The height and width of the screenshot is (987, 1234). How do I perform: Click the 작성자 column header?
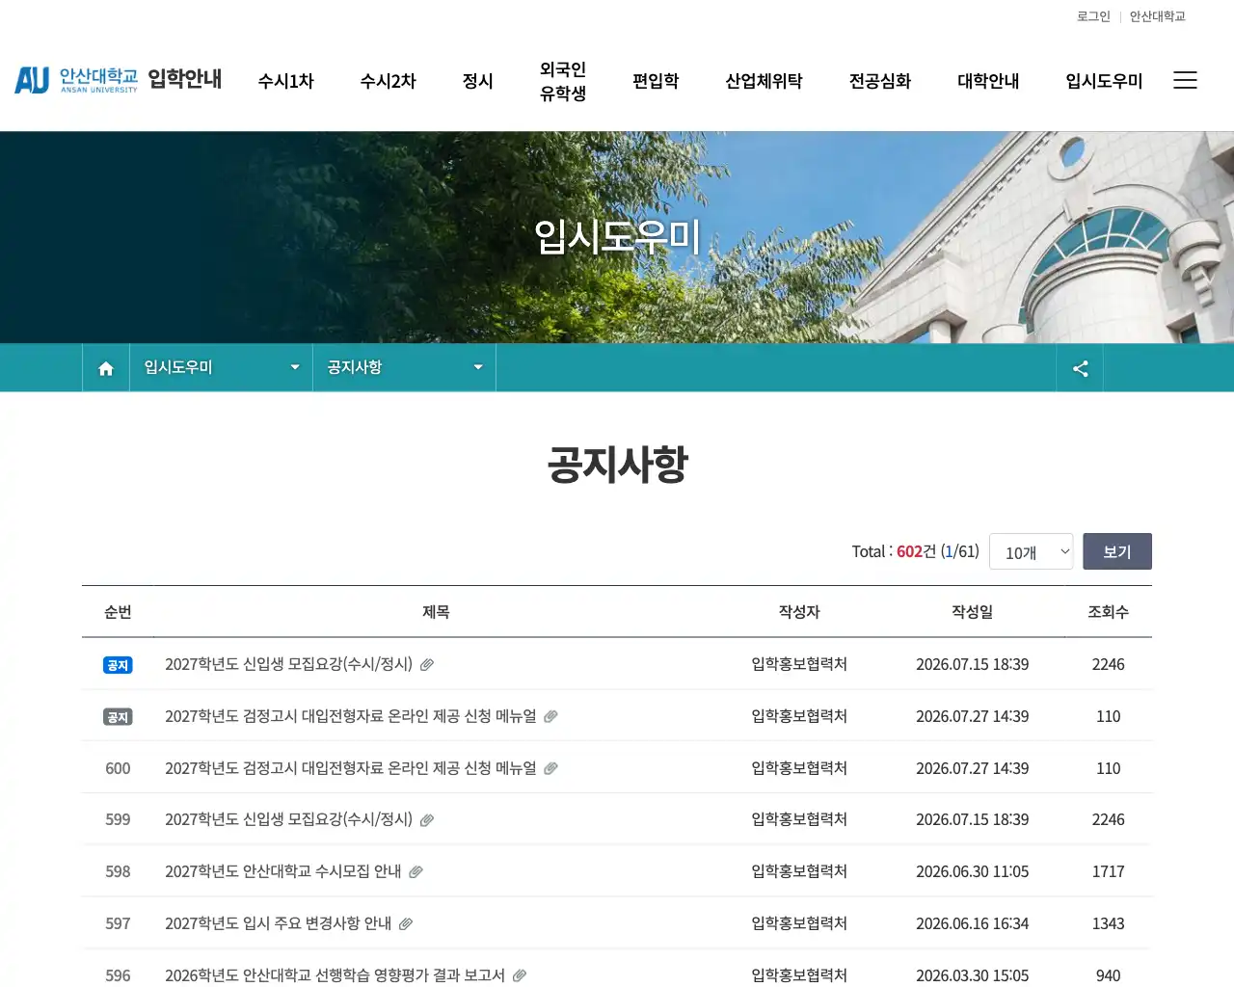pyautogui.click(x=799, y=612)
